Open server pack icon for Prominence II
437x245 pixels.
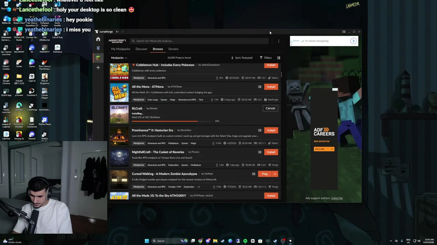(260, 130)
